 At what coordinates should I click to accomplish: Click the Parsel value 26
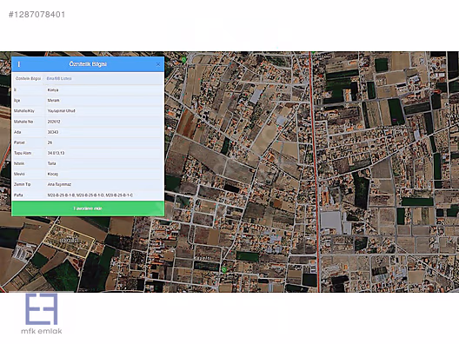point(50,142)
